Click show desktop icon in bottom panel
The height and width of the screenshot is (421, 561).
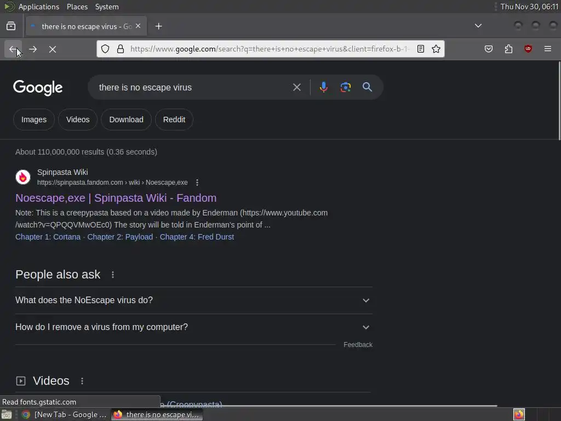click(x=7, y=414)
